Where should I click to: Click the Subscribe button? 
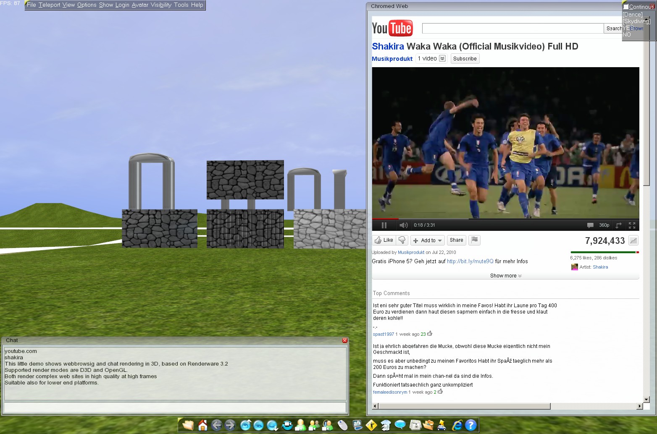coord(465,59)
